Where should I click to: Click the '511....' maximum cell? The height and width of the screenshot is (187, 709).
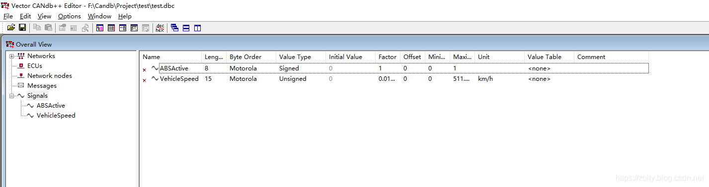pos(462,78)
